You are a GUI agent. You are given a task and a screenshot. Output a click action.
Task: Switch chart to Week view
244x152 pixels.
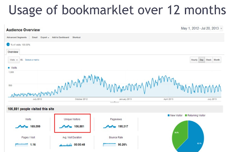[209, 60]
